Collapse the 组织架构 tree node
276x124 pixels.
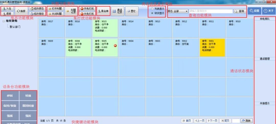point(4,21)
